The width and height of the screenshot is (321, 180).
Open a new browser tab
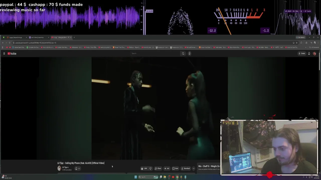point(74,37)
